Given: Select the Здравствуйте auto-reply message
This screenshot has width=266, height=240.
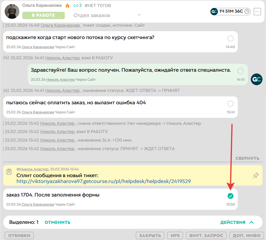Looking at the screenshot, I should tap(240, 71).
